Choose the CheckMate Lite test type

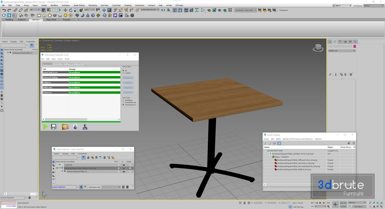pyautogui.click(x=124, y=102)
